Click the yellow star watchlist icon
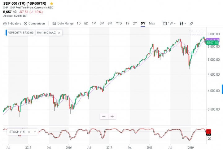This screenshot has height=150, width=223. click(x=52, y=3)
